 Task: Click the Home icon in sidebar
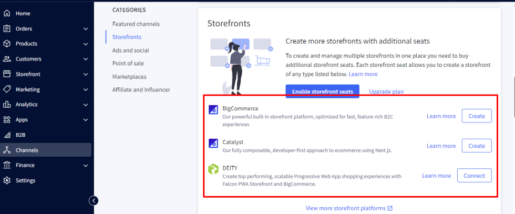click(7, 13)
